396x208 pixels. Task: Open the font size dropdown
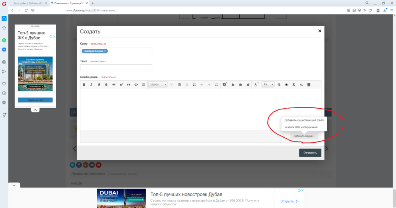268,85
